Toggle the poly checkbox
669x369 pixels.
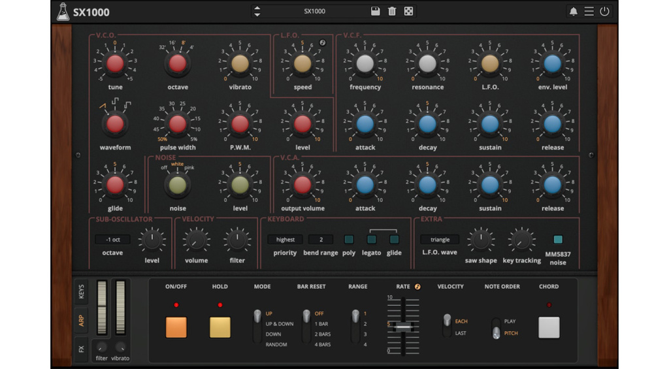pyautogui.click(x=349, y=240)
